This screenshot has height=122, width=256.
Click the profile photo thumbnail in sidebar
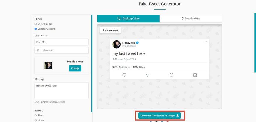(48, 65)
